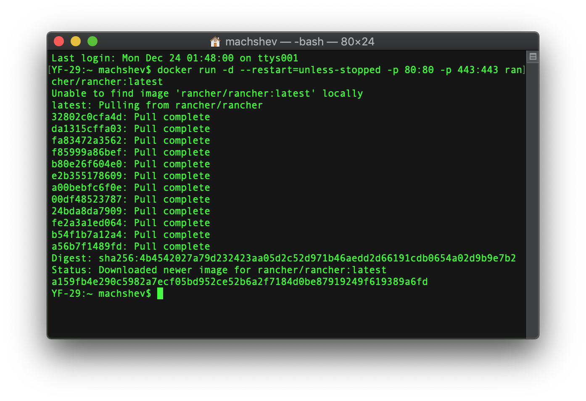Click the home folder icon in the title bar
Screen dimensions: 586x401
click(x=215, y=42)
